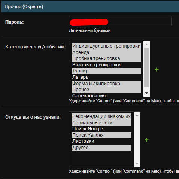Select Индивидуальные тренировки in categories list
Screen dimensions: 179x179
click(x=106, y=46)
